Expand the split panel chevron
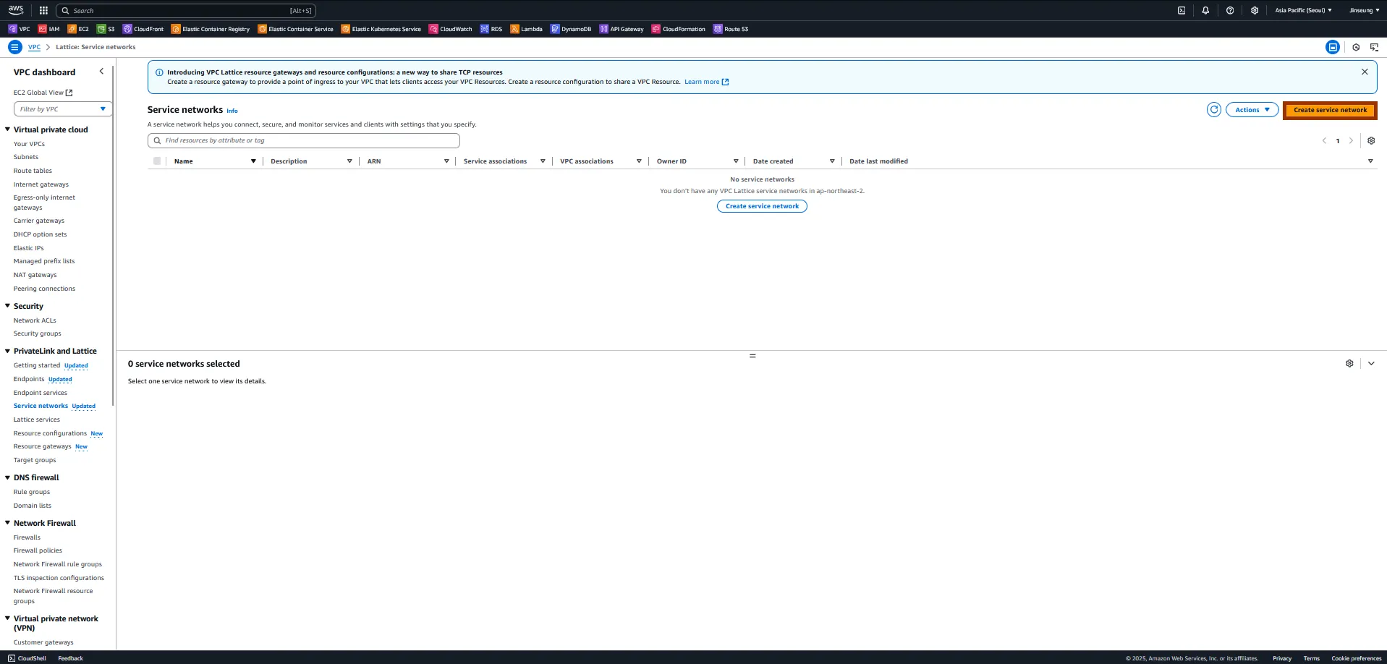The image size is (1387, 664). point(1371,364)
